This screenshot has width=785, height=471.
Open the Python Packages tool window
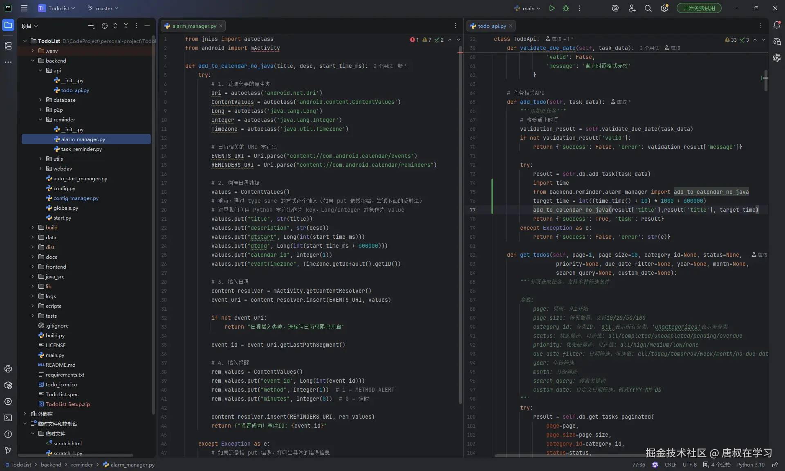click(x=8, y=385)
